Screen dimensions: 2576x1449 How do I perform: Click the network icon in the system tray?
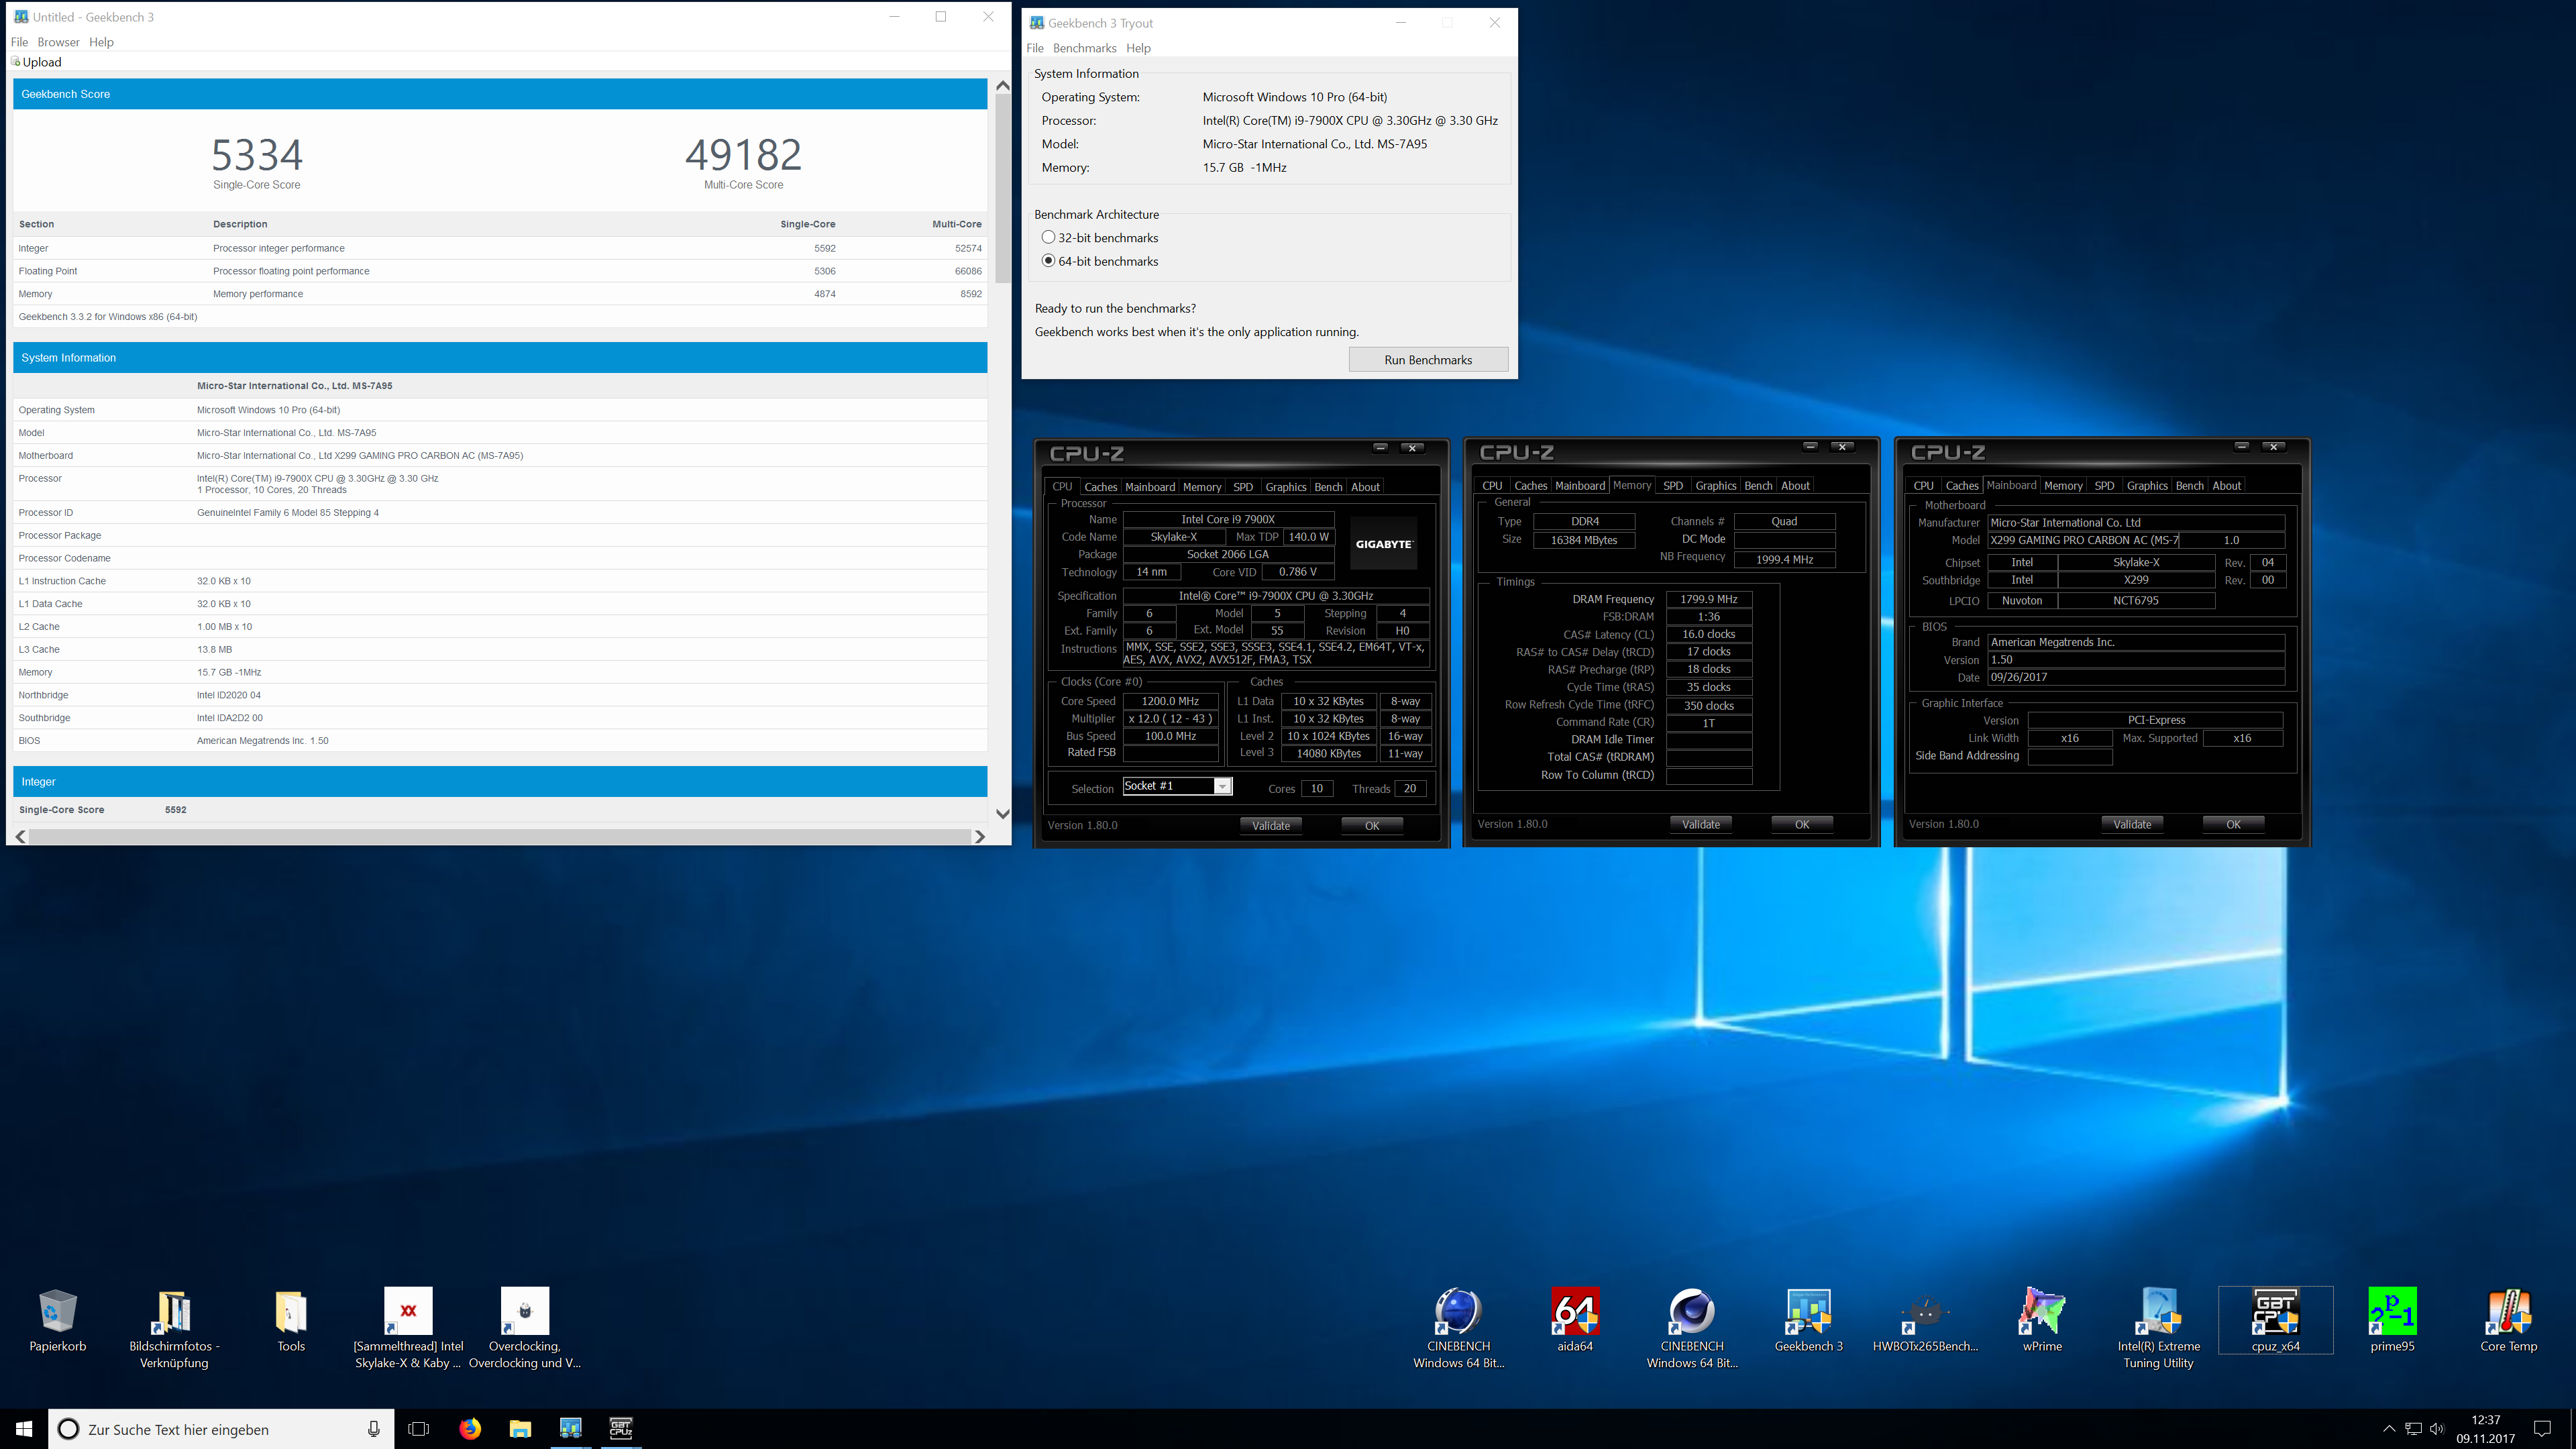coord(2413,1429)
